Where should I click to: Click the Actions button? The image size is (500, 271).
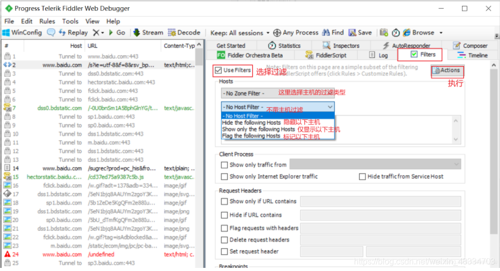point(447,71)
